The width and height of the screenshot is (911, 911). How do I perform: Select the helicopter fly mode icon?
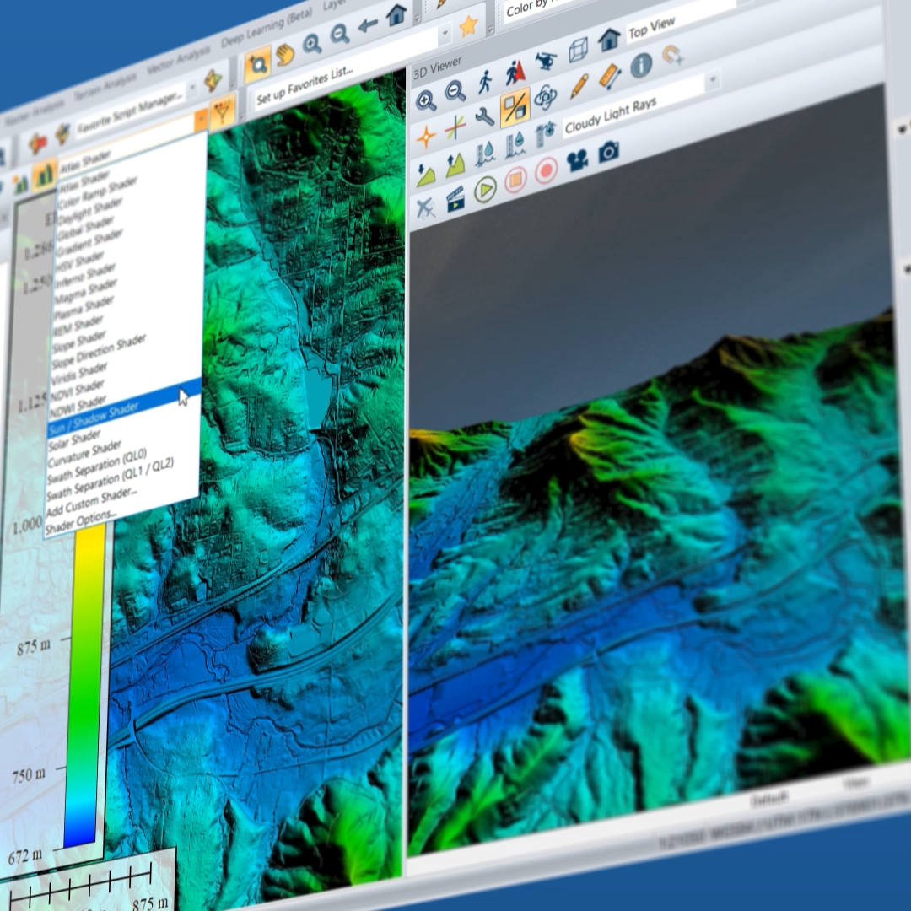(546, 61)
